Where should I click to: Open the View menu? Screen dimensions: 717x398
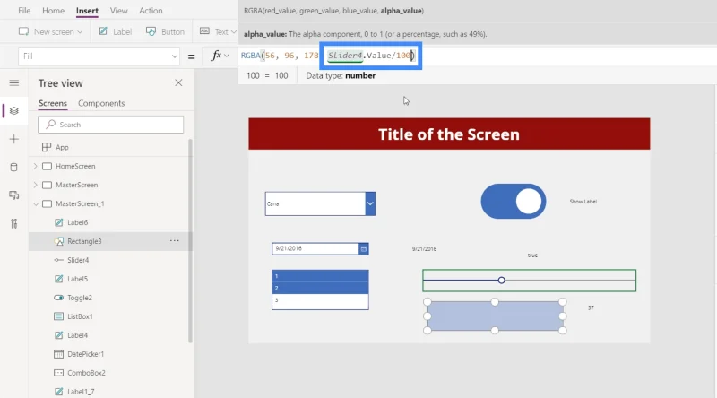119,11
